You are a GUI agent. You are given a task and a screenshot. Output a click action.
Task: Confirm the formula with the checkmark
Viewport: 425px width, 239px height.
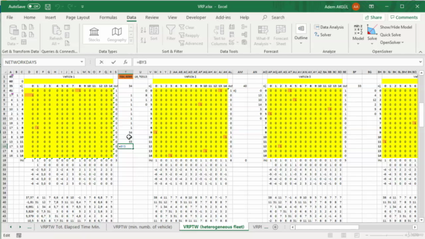114,62
